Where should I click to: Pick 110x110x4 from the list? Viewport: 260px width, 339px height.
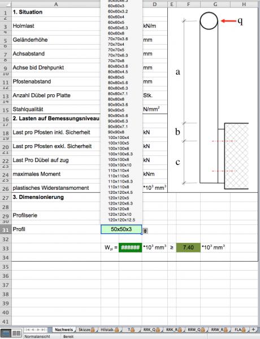[x=119, y=171]
